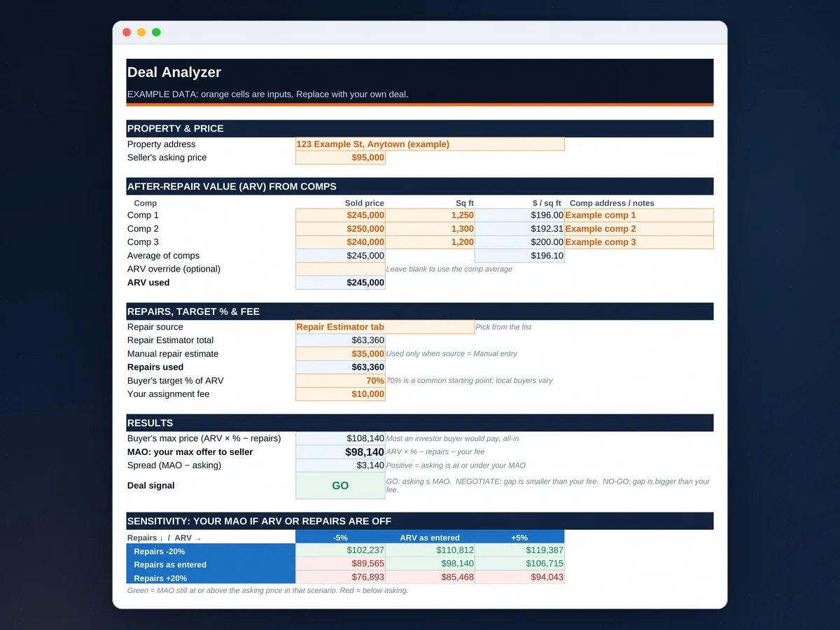Select the $102,237 sensitivity cell
This screenshot has width=840, height=630.
340,551
